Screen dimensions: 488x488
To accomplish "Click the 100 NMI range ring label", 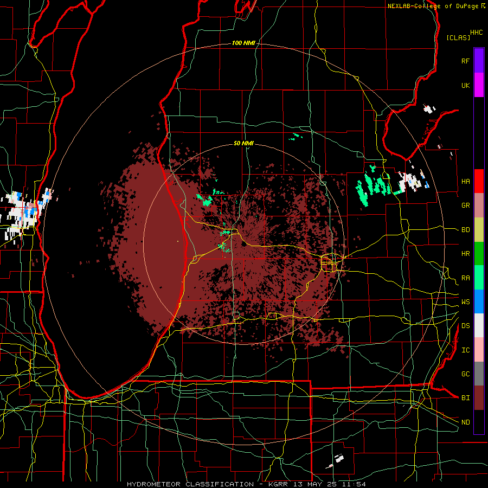I will (x=243, y=43).
